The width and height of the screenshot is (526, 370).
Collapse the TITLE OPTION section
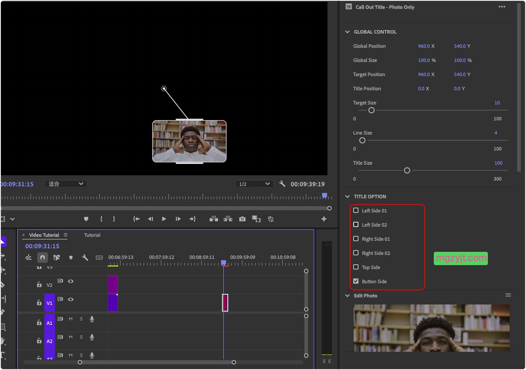point(348,197)
